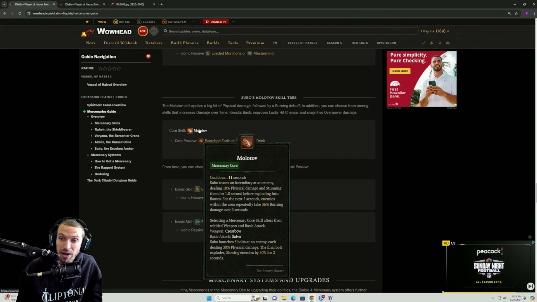Skip forward in the Peacock video ad
Screen dimensions: 537x302
pos(530,286)
